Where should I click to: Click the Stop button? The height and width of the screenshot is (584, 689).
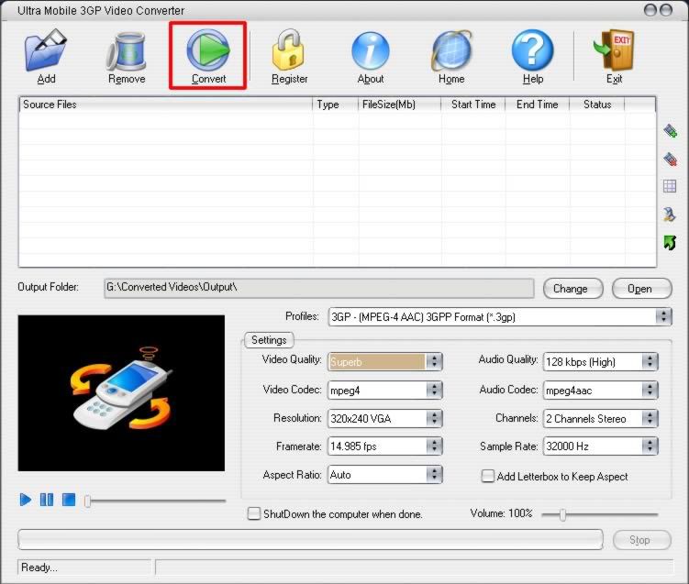641,540
